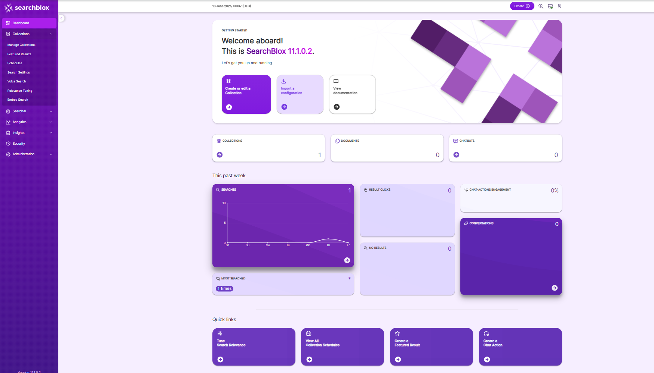Open Tune Search Relevance quick link
Viewport: 654px width, 373px height.
(254, 347)
